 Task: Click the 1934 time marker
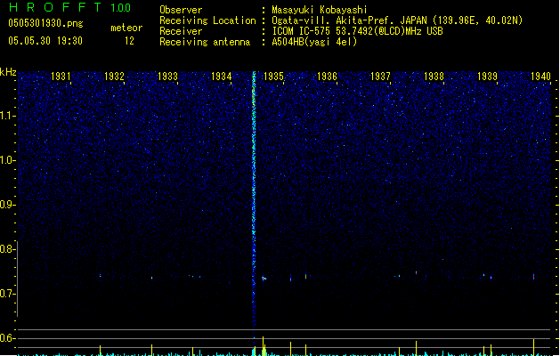pos(221,76)
